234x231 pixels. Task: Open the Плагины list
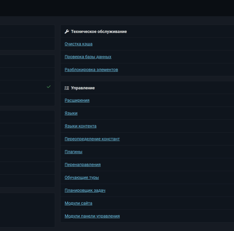(x=73, y=152)
